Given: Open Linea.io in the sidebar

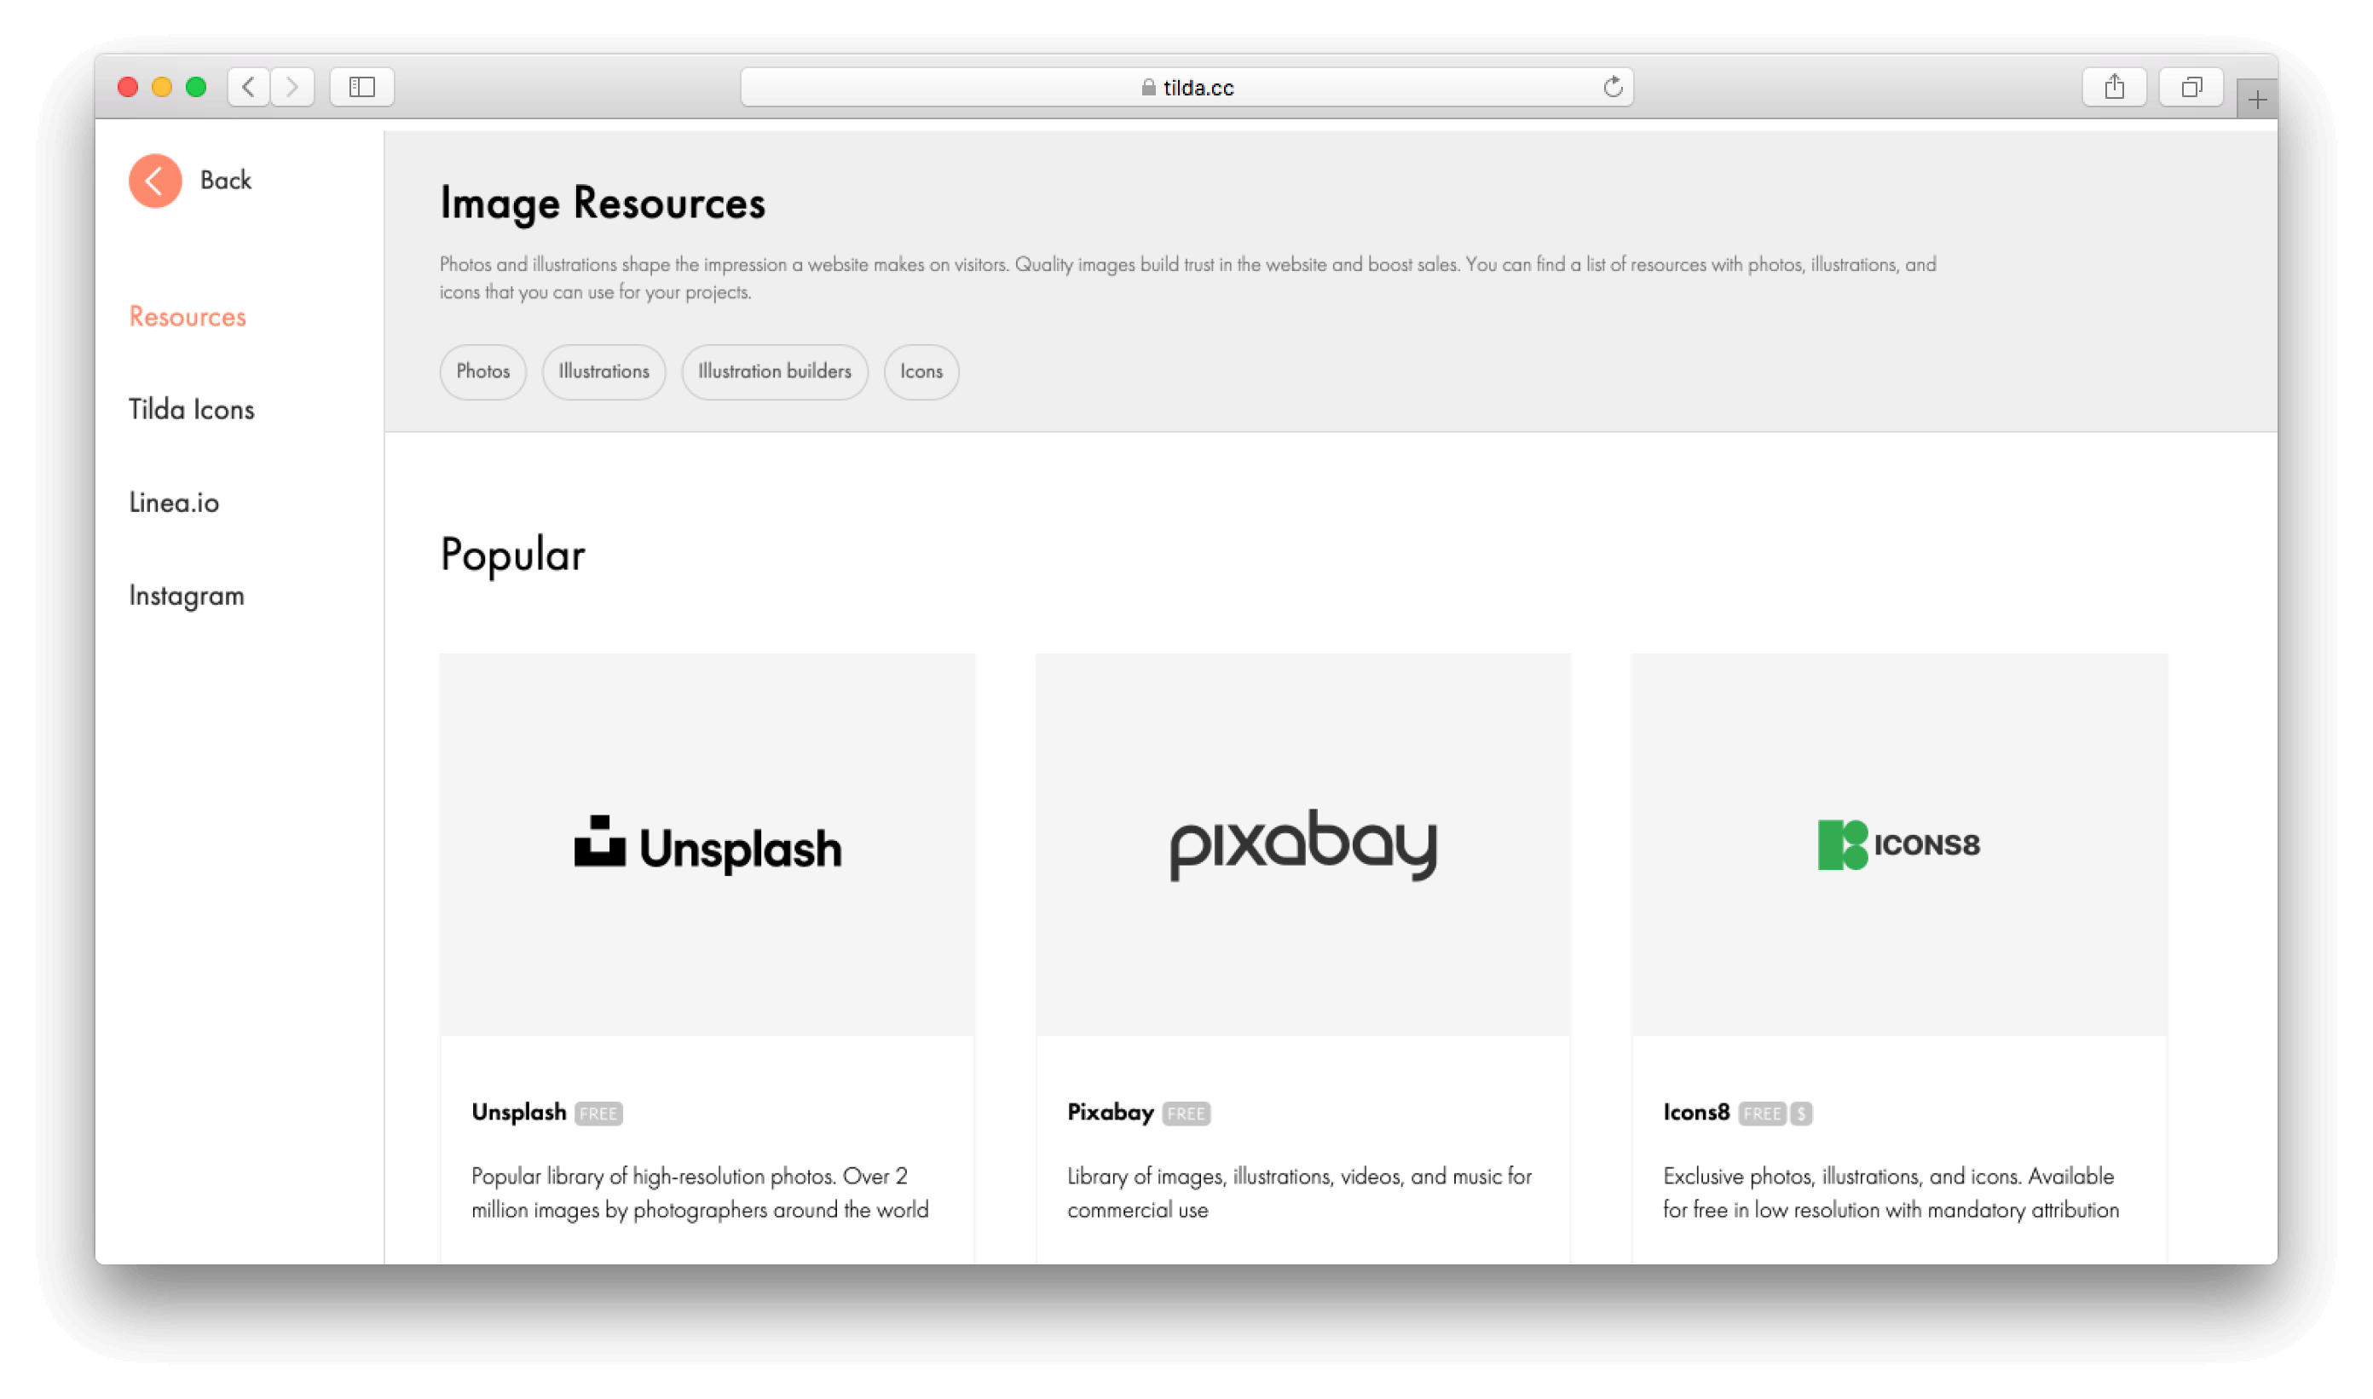Looking at the screenshot, I should coord(174,503).
